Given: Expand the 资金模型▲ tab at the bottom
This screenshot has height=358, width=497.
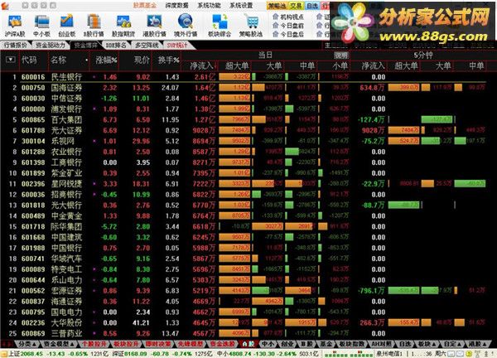Looking at the screenshot, I should pos(59,344).
